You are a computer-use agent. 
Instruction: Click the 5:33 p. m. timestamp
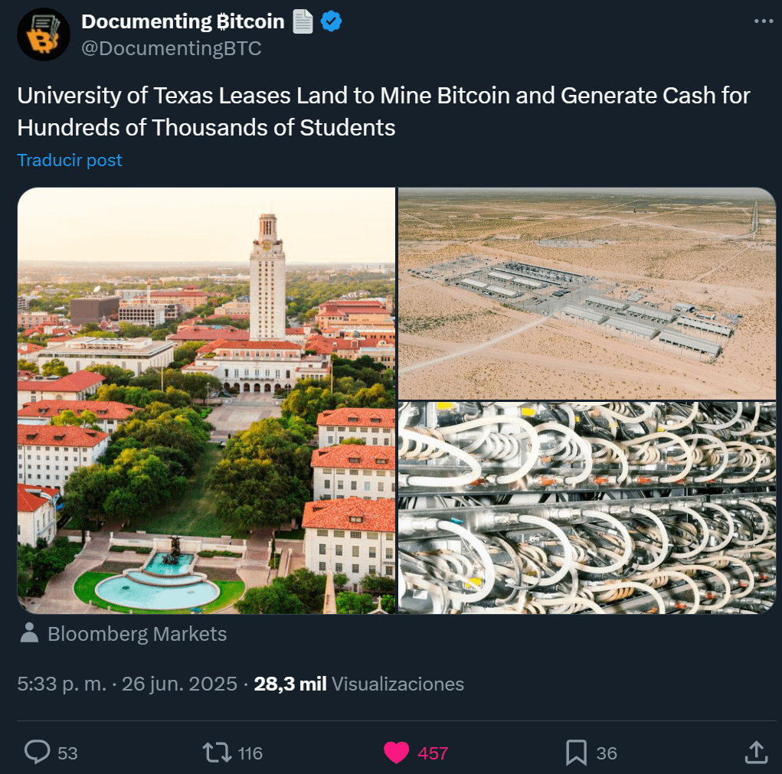coord(61,684)
